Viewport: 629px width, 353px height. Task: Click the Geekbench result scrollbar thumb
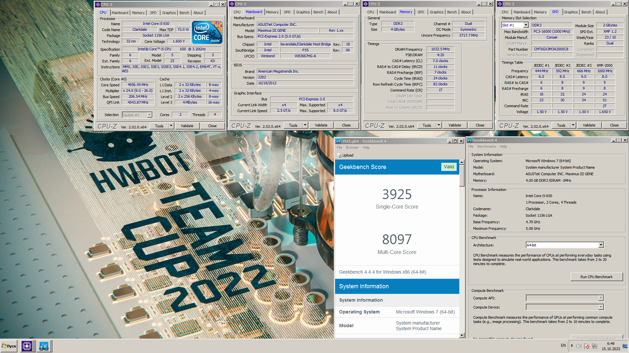click(462, 176)
